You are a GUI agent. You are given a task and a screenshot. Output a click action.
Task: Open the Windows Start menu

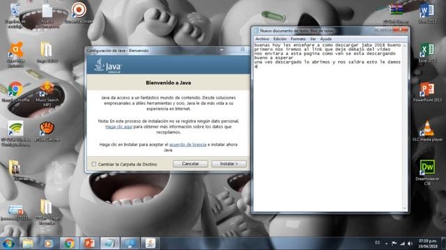(8, 243)
